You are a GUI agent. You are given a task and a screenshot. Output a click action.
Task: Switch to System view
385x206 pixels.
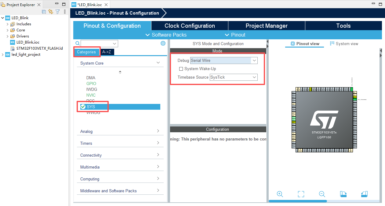coord(344,44)
